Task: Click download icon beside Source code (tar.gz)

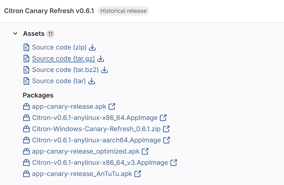Action: point(101,59)
